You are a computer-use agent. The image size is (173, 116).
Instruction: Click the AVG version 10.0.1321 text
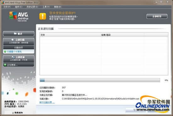[x=22, y=104]
